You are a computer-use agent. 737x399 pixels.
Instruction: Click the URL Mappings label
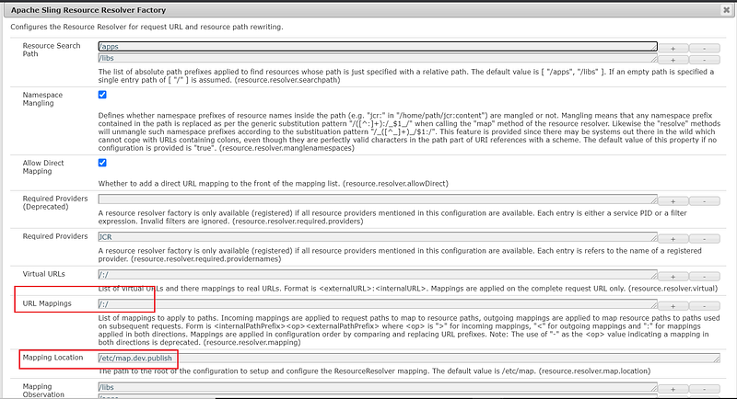point(47,303)
